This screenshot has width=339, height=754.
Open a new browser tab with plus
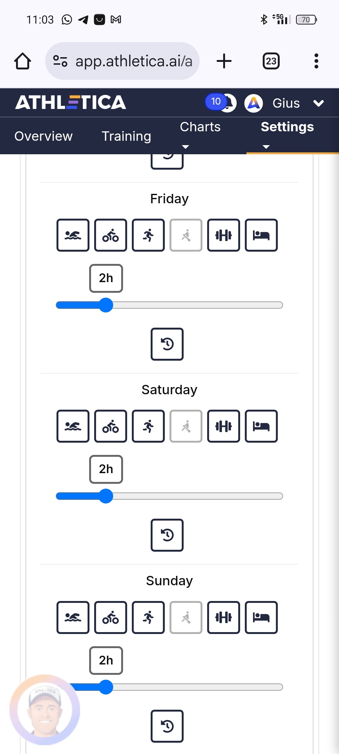[224, 61]
